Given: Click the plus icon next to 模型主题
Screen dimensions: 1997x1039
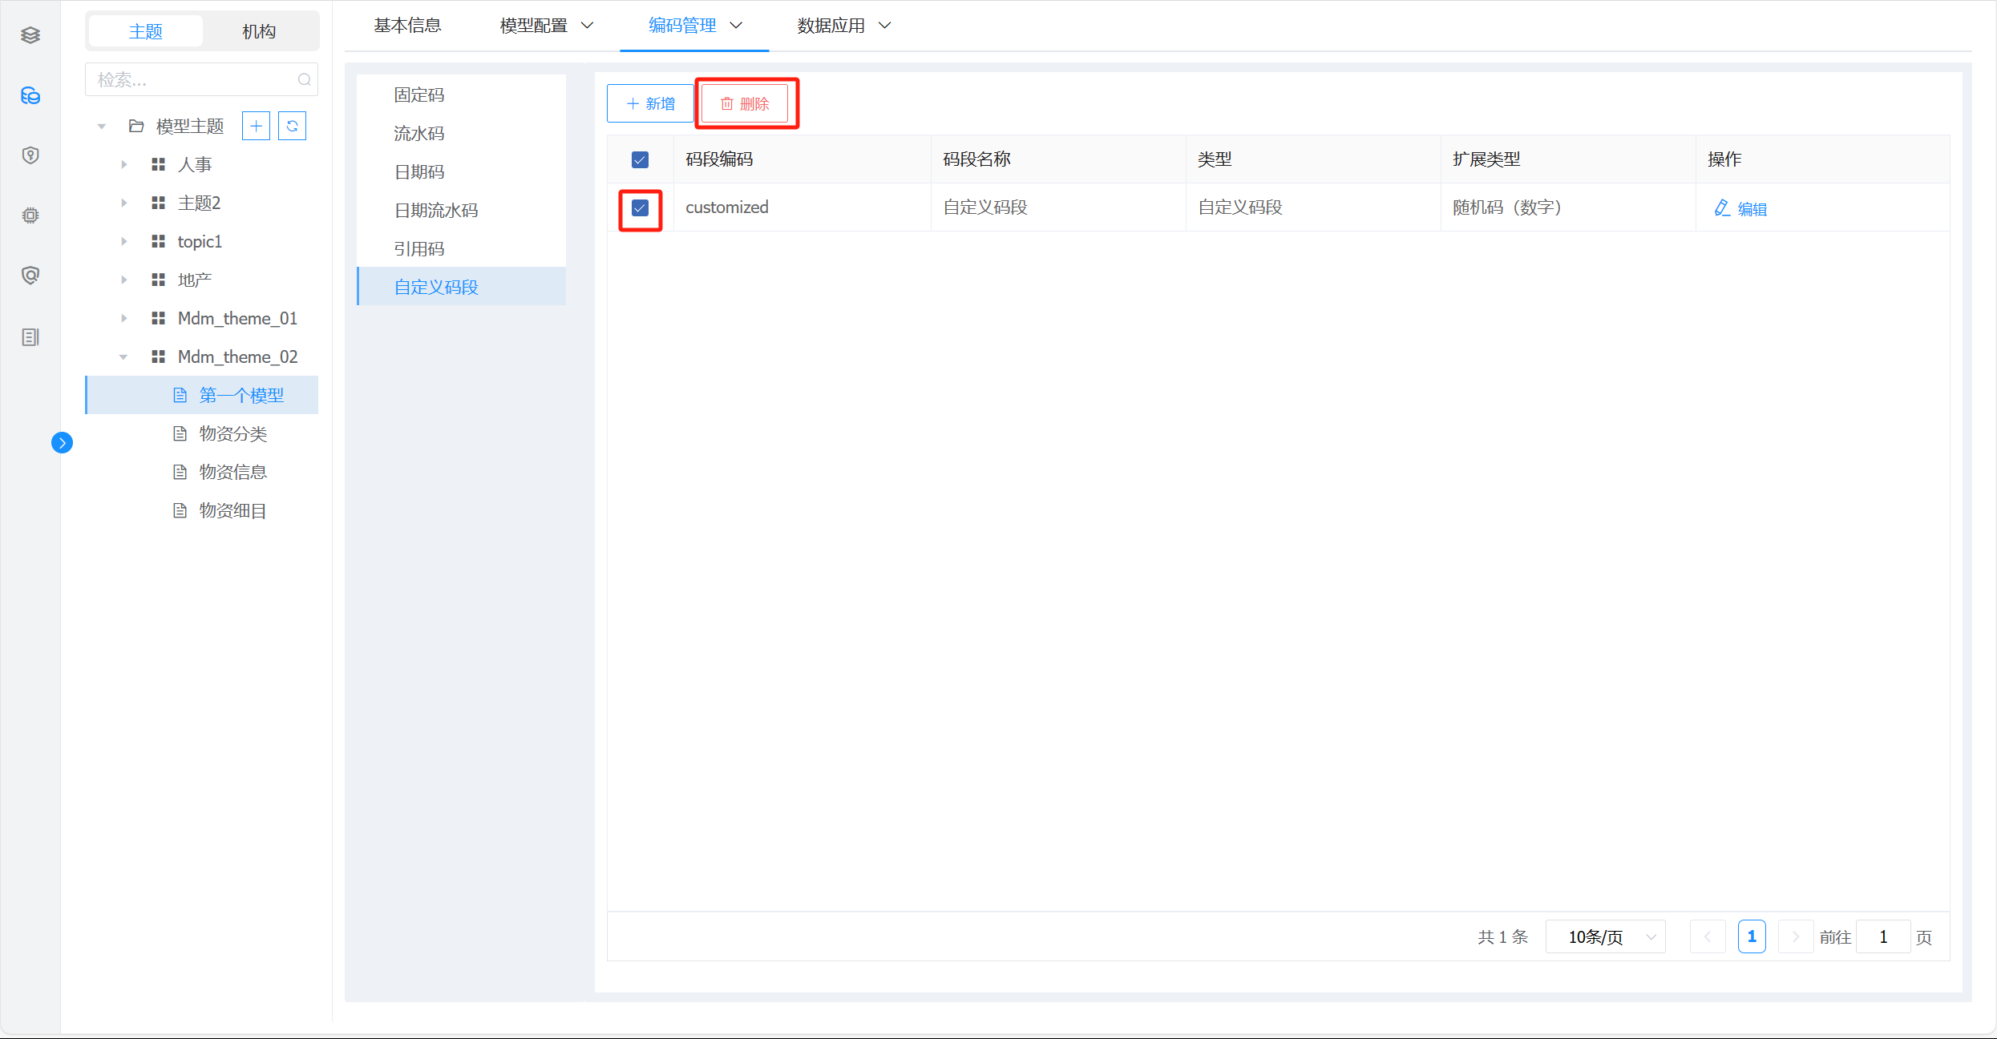Looking at the screenshot, I should [256, 126].
